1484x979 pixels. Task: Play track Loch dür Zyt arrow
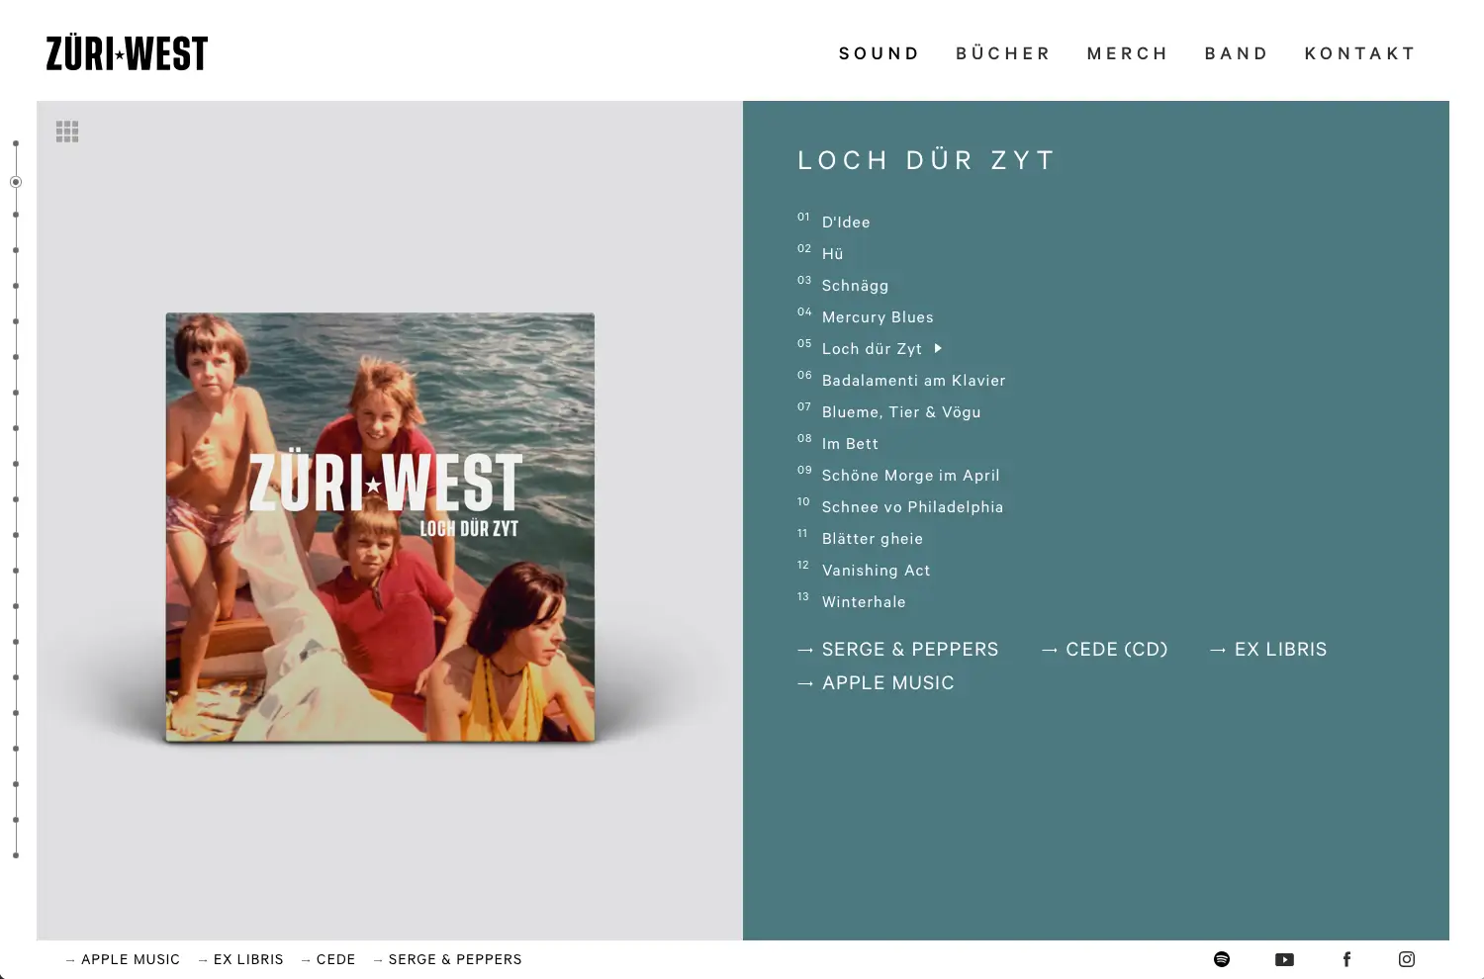click(x=938, y=348)
